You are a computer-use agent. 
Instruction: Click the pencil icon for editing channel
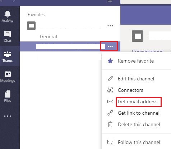(x=110, y=79)
